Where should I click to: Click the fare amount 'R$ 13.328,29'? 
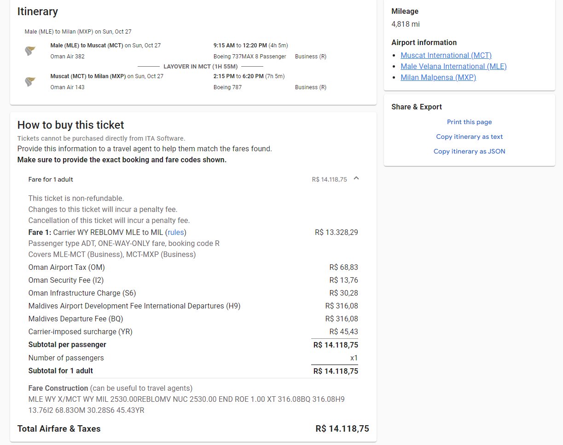(x=337, y=232)
